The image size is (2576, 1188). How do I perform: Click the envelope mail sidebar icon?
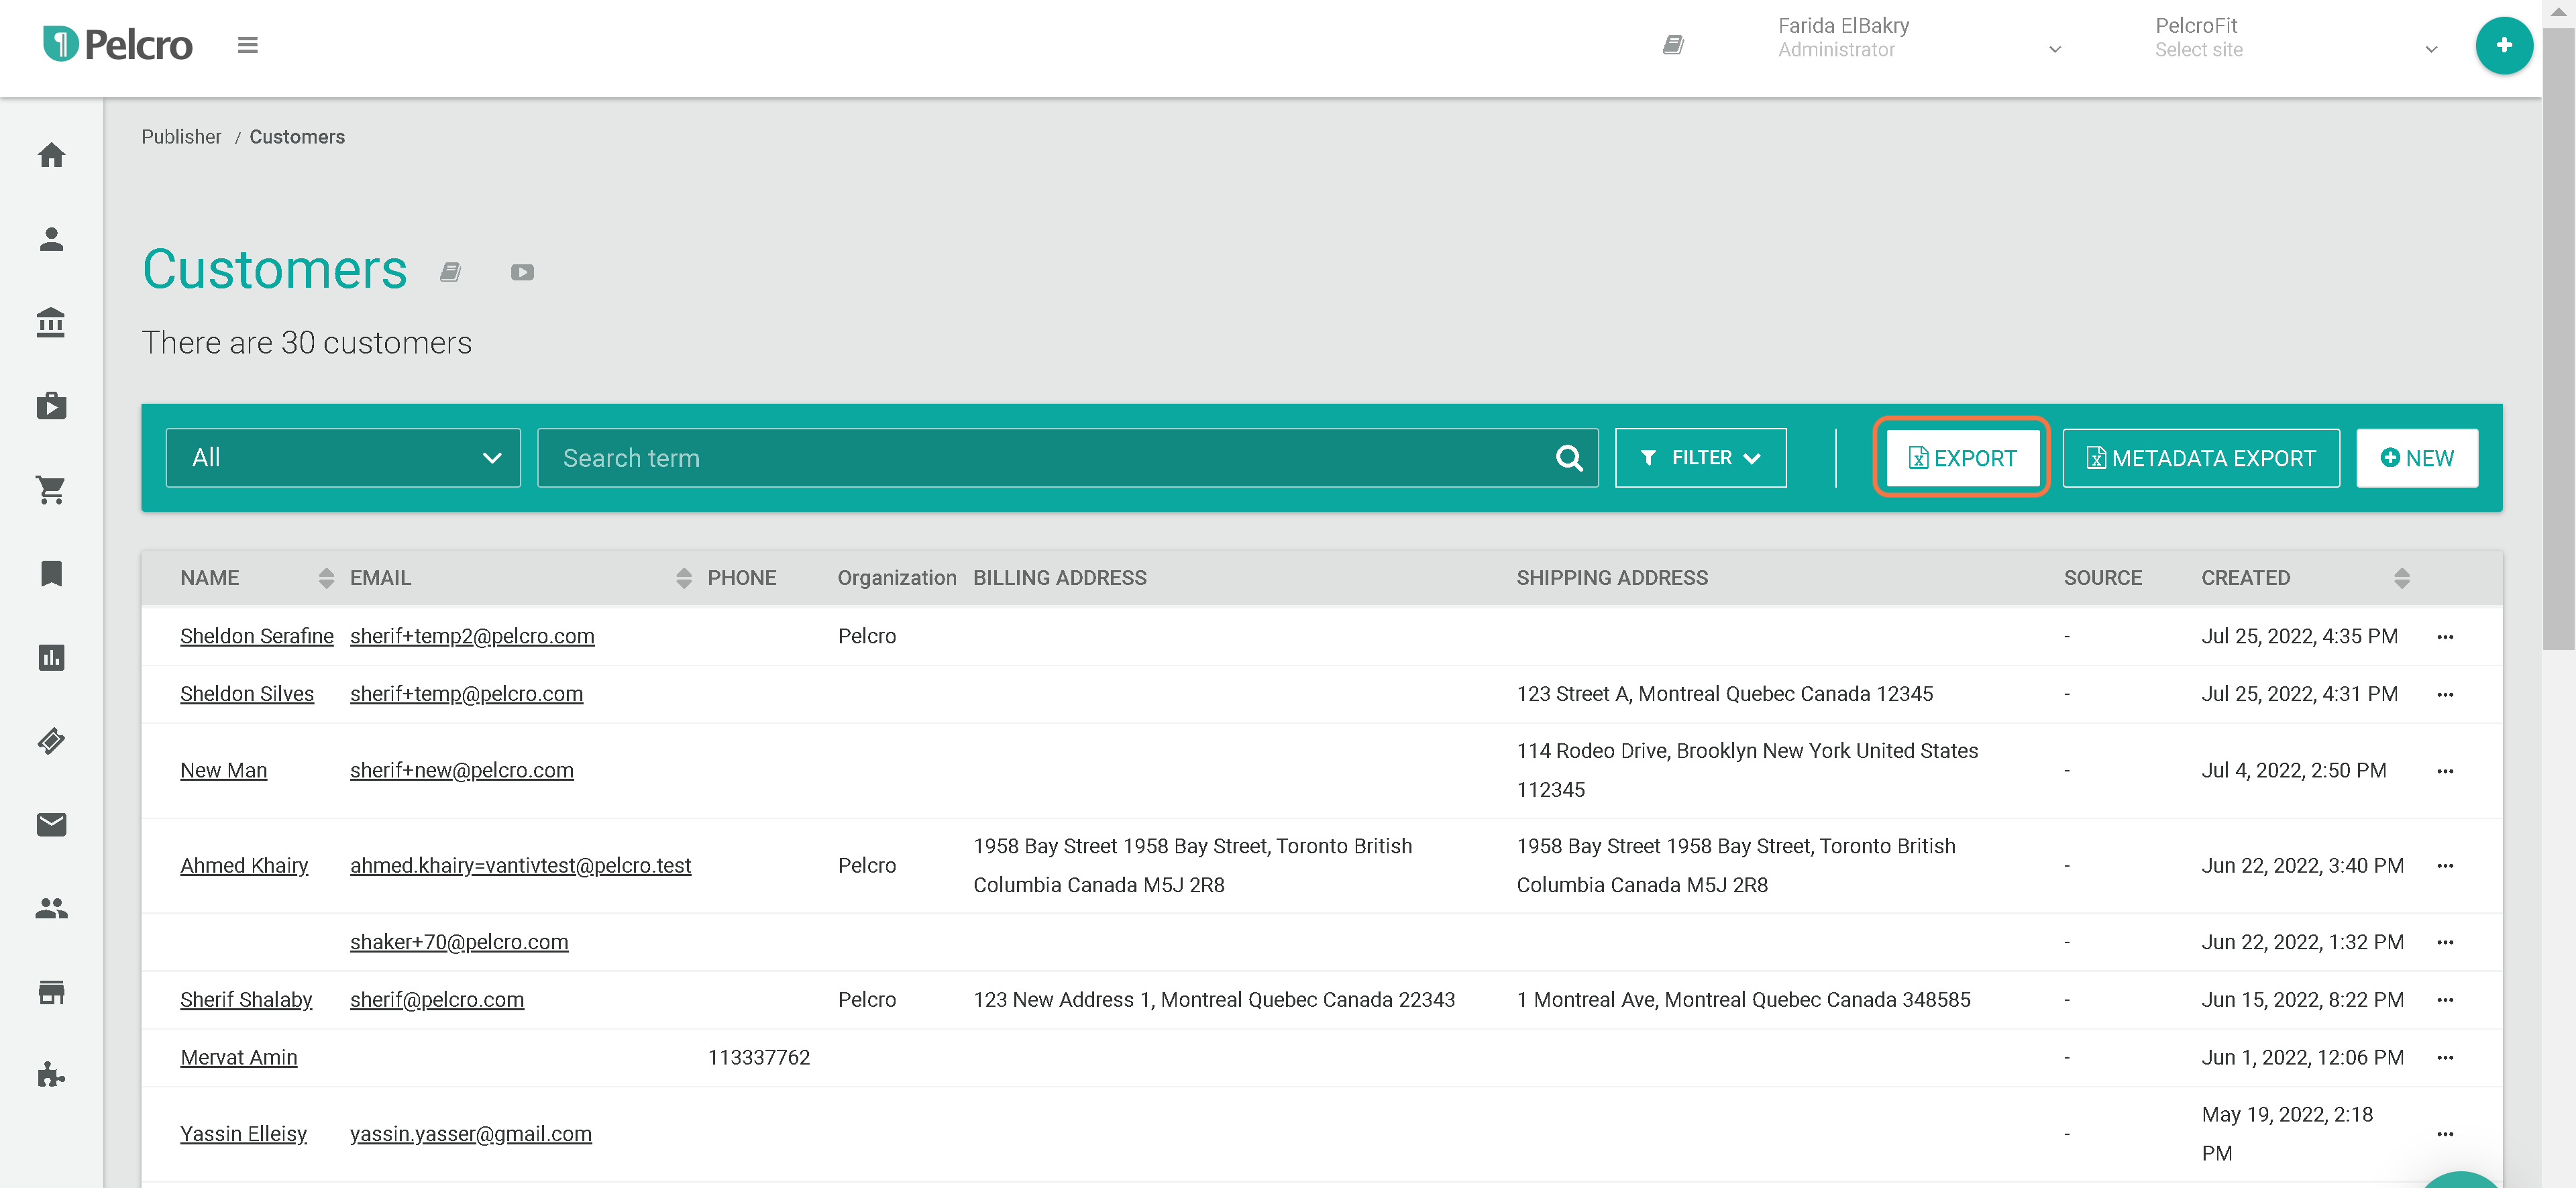click(51, 824)
